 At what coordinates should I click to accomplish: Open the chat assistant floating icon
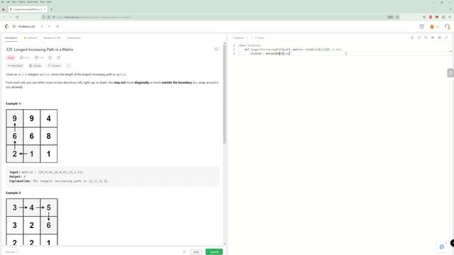point(442,246)
